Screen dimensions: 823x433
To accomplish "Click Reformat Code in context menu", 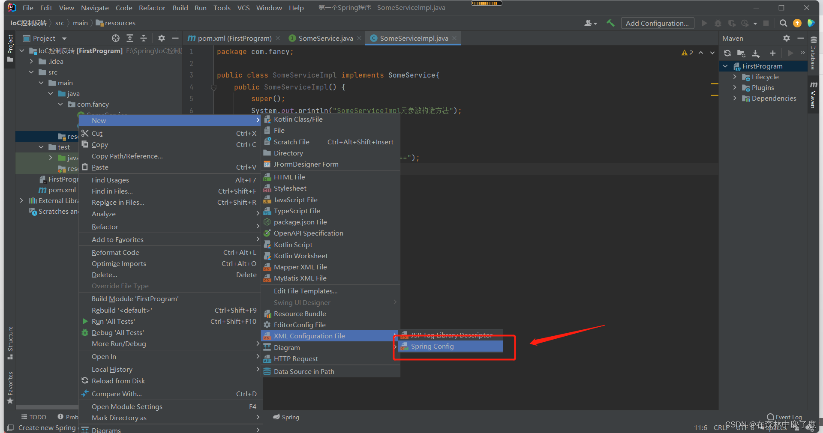I will pos(170,252).
